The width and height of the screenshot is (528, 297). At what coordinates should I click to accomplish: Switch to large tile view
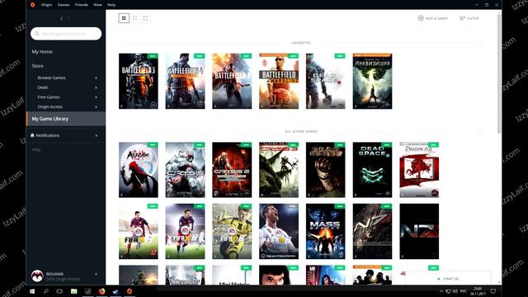pyautogui.click(x=124, y=18)
